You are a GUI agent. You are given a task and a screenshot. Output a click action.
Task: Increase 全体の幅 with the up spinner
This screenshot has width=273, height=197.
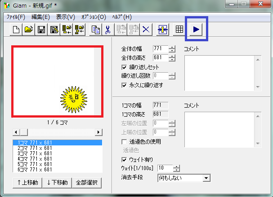172,47
